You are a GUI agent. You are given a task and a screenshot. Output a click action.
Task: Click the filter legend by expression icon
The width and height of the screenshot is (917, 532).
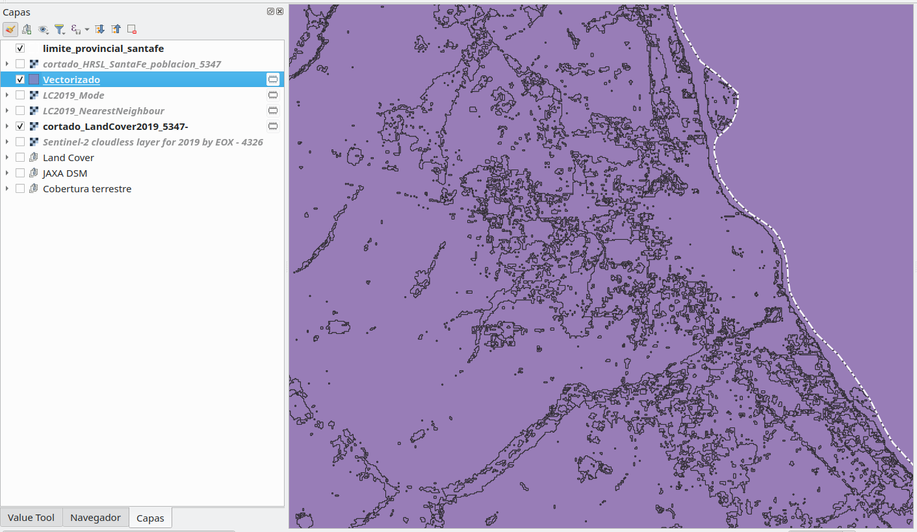click(x=75, y=29)
